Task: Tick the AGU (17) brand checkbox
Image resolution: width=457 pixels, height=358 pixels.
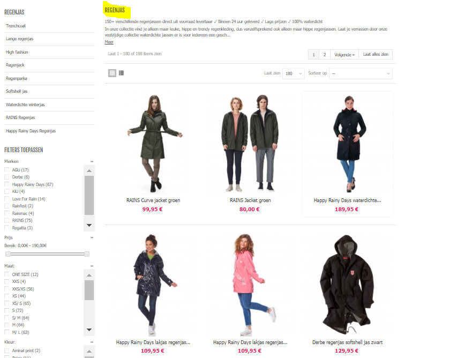Action: click(7, 170)
